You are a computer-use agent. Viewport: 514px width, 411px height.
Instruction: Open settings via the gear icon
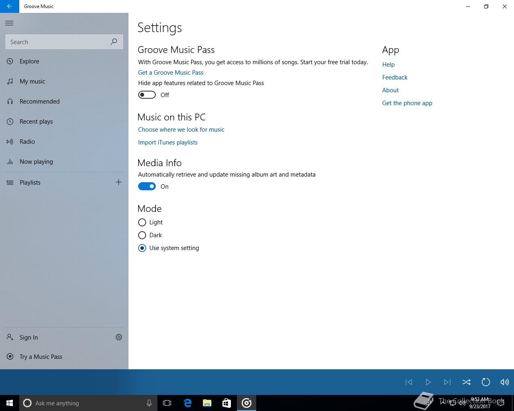click(119, 337)
